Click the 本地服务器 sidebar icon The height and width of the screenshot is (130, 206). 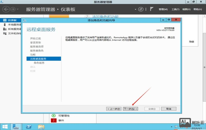coord(5,24)
